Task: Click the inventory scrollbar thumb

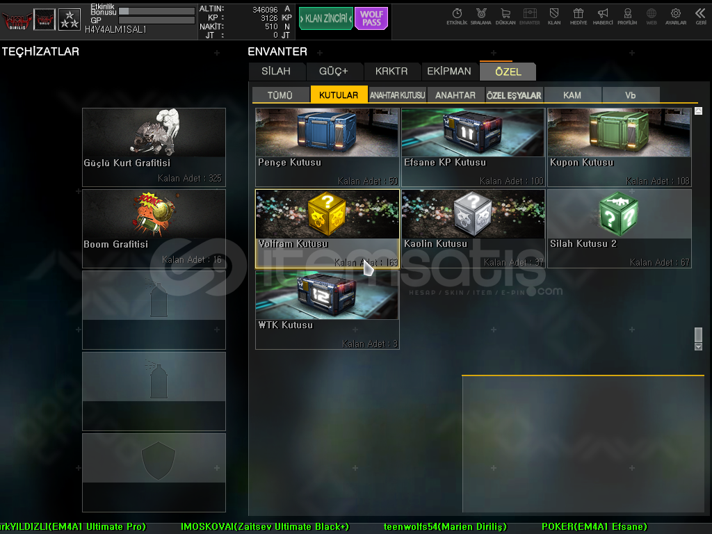Action: (x=698, y=334)
